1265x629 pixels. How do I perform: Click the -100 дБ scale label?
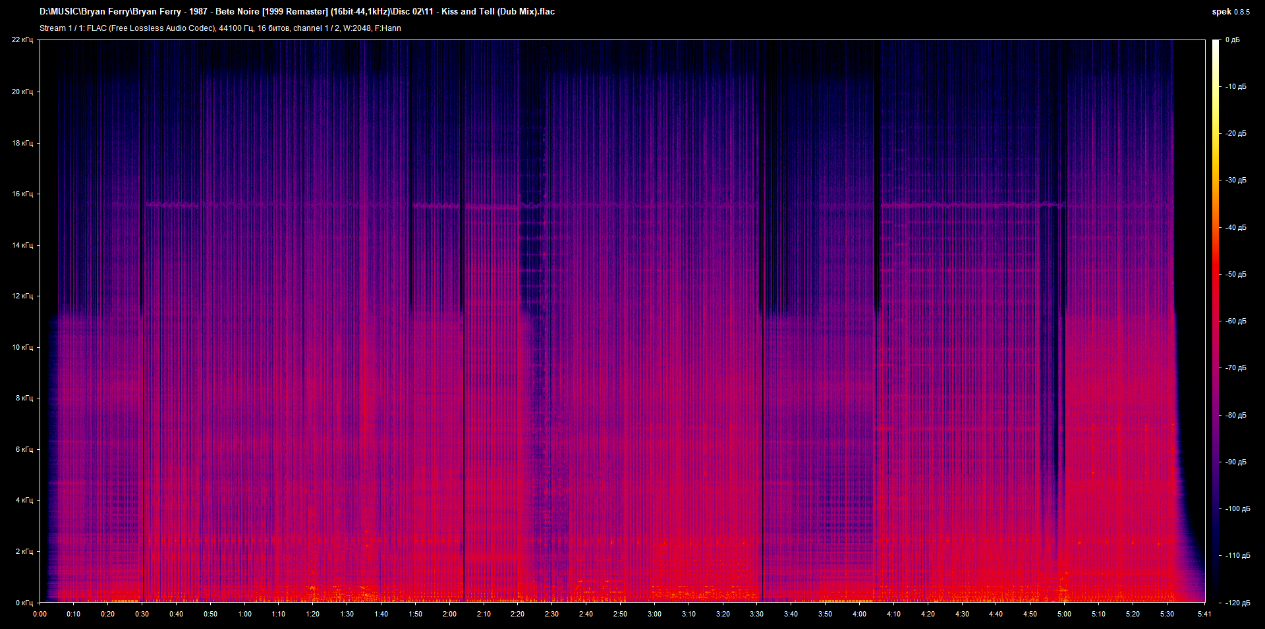coord(1237,508)
